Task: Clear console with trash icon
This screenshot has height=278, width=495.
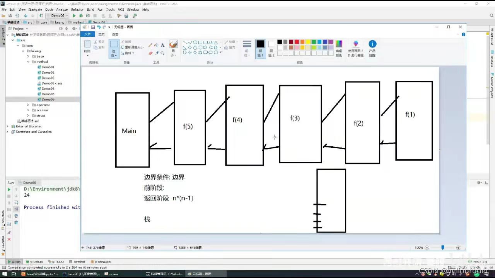Action: [x=16, y=222]
